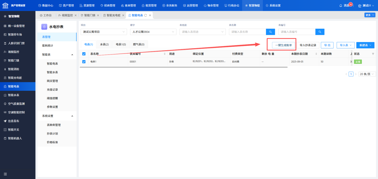Click the horizontal scrollbar below the table
Screen dimensions: 378x179
pos(184,67)
